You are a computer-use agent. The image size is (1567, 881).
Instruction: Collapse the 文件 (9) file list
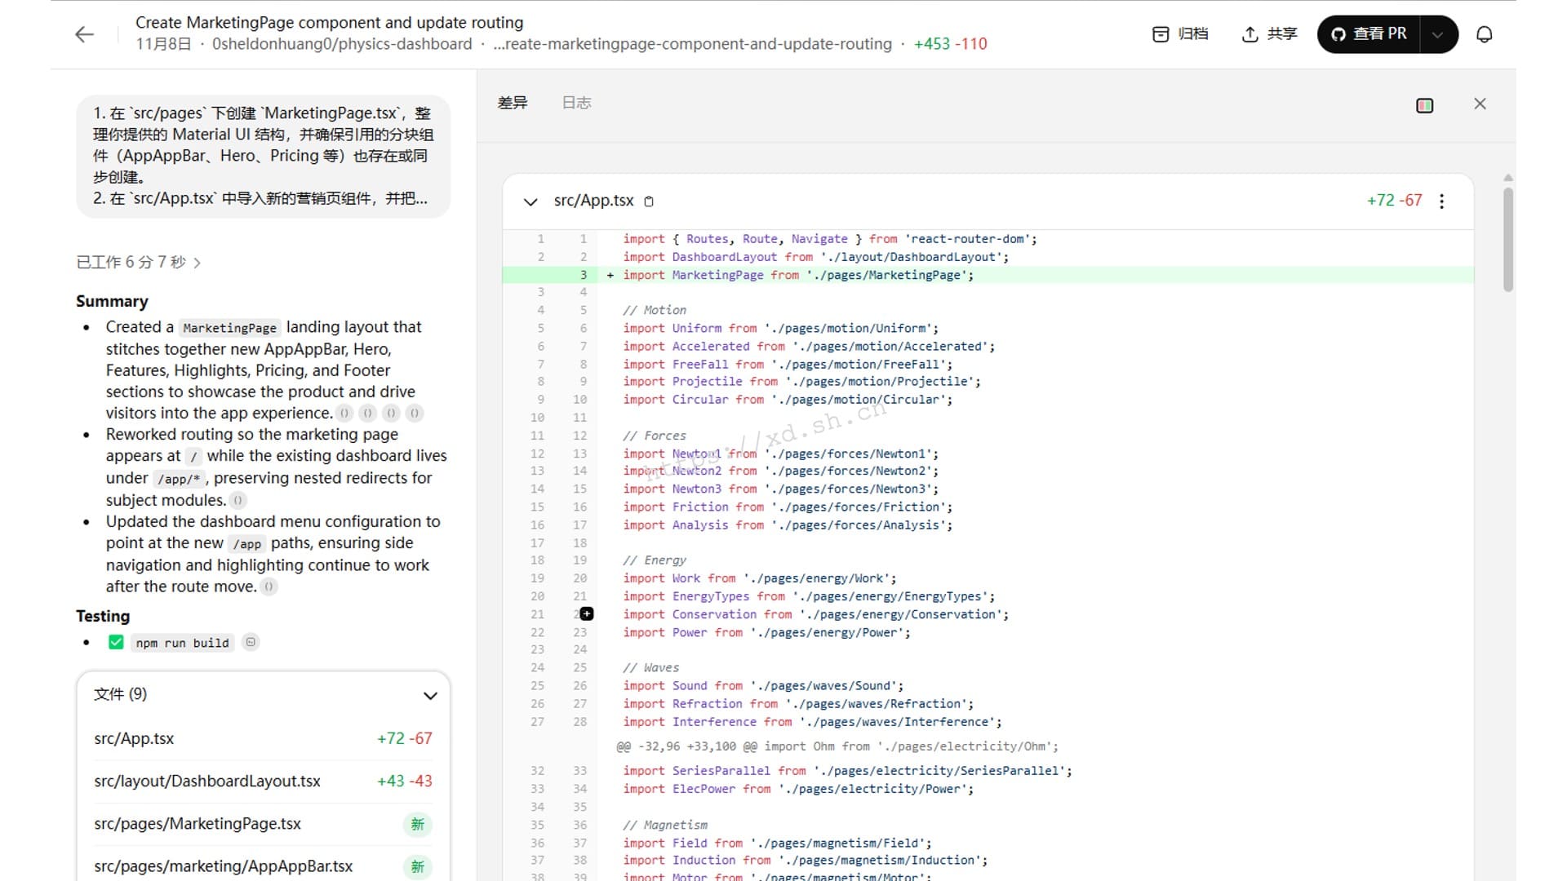click(x=430, y=695)
